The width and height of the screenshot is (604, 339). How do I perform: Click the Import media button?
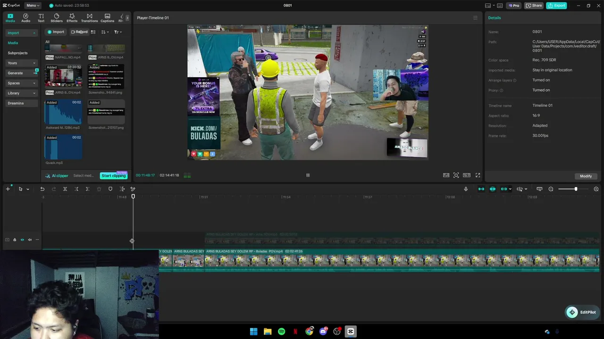coord(56,32)
